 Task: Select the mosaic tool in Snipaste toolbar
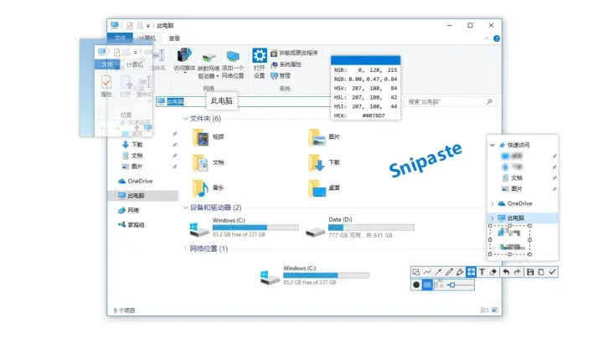(471, 272)
